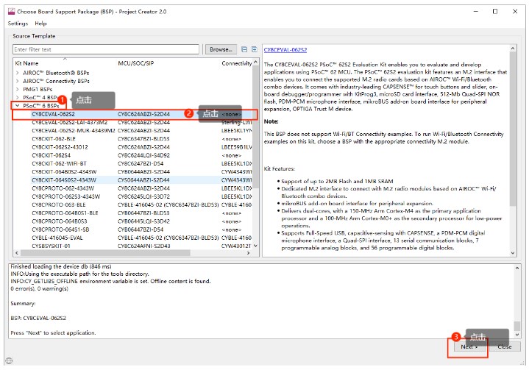
Task: Select CY8CEVAL-062S2-MUR-43439M2 kit
Action: point(74,130)
